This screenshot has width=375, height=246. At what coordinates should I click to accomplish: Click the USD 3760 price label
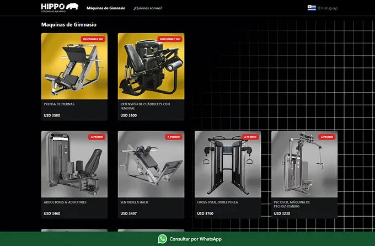coord(205,213)
